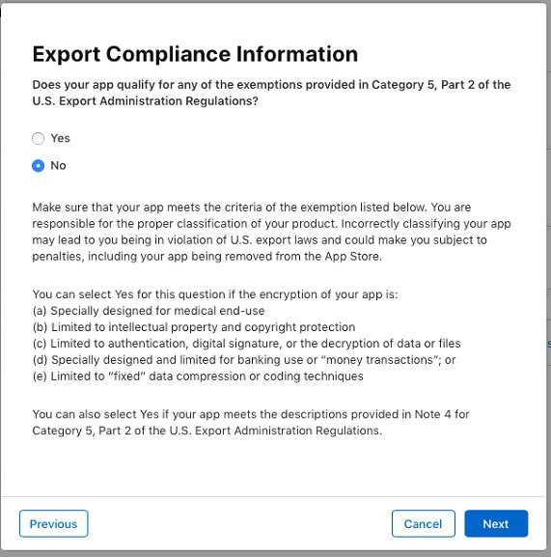Click the 'Make sure that your app meets' paragraph

[x=271, y=232]
